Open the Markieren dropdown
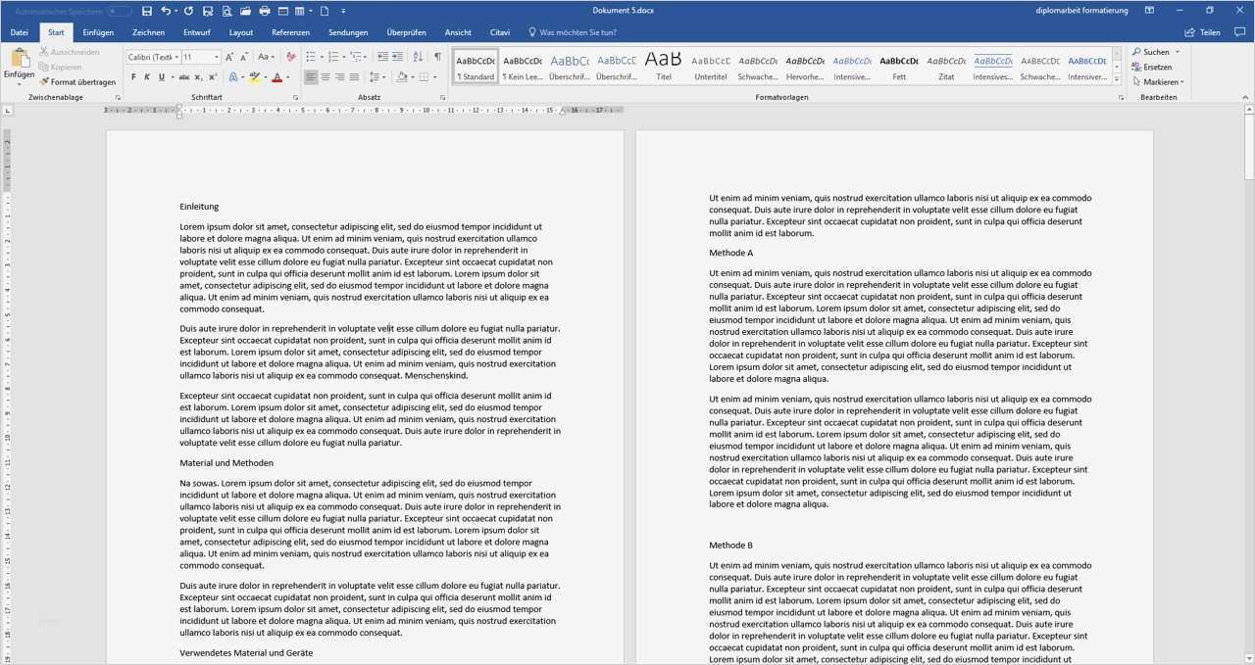 tap(1157, 82)
